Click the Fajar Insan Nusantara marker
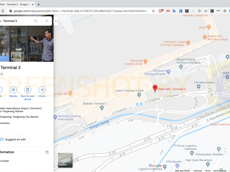 coord(208,165)
